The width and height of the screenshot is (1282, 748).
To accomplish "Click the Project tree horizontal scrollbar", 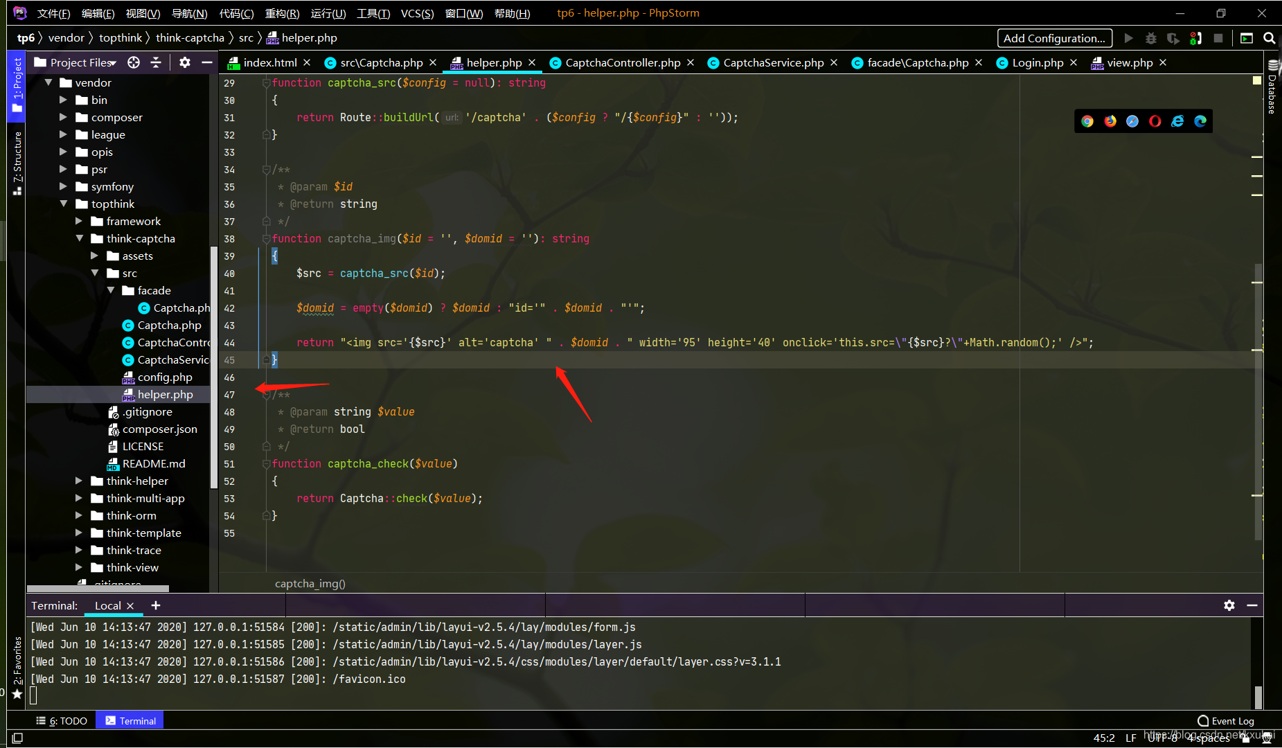I will tap(98, 589).
